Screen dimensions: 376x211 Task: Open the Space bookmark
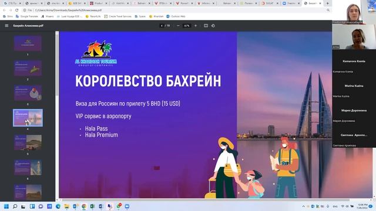[140, 16]
